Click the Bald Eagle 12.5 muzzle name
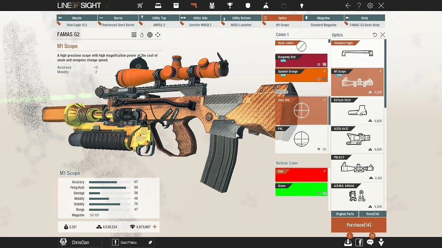Image resolution: width=442 pixels, height=248 pixels. click(77, 25)
